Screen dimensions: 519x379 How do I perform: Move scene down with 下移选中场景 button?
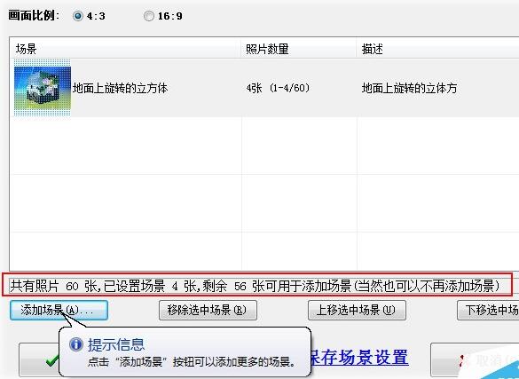click(x=488, y=310)
